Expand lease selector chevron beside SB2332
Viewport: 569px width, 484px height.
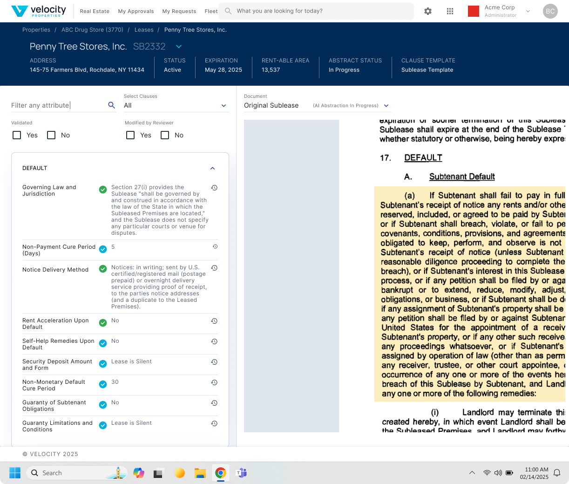click(179, 47)
